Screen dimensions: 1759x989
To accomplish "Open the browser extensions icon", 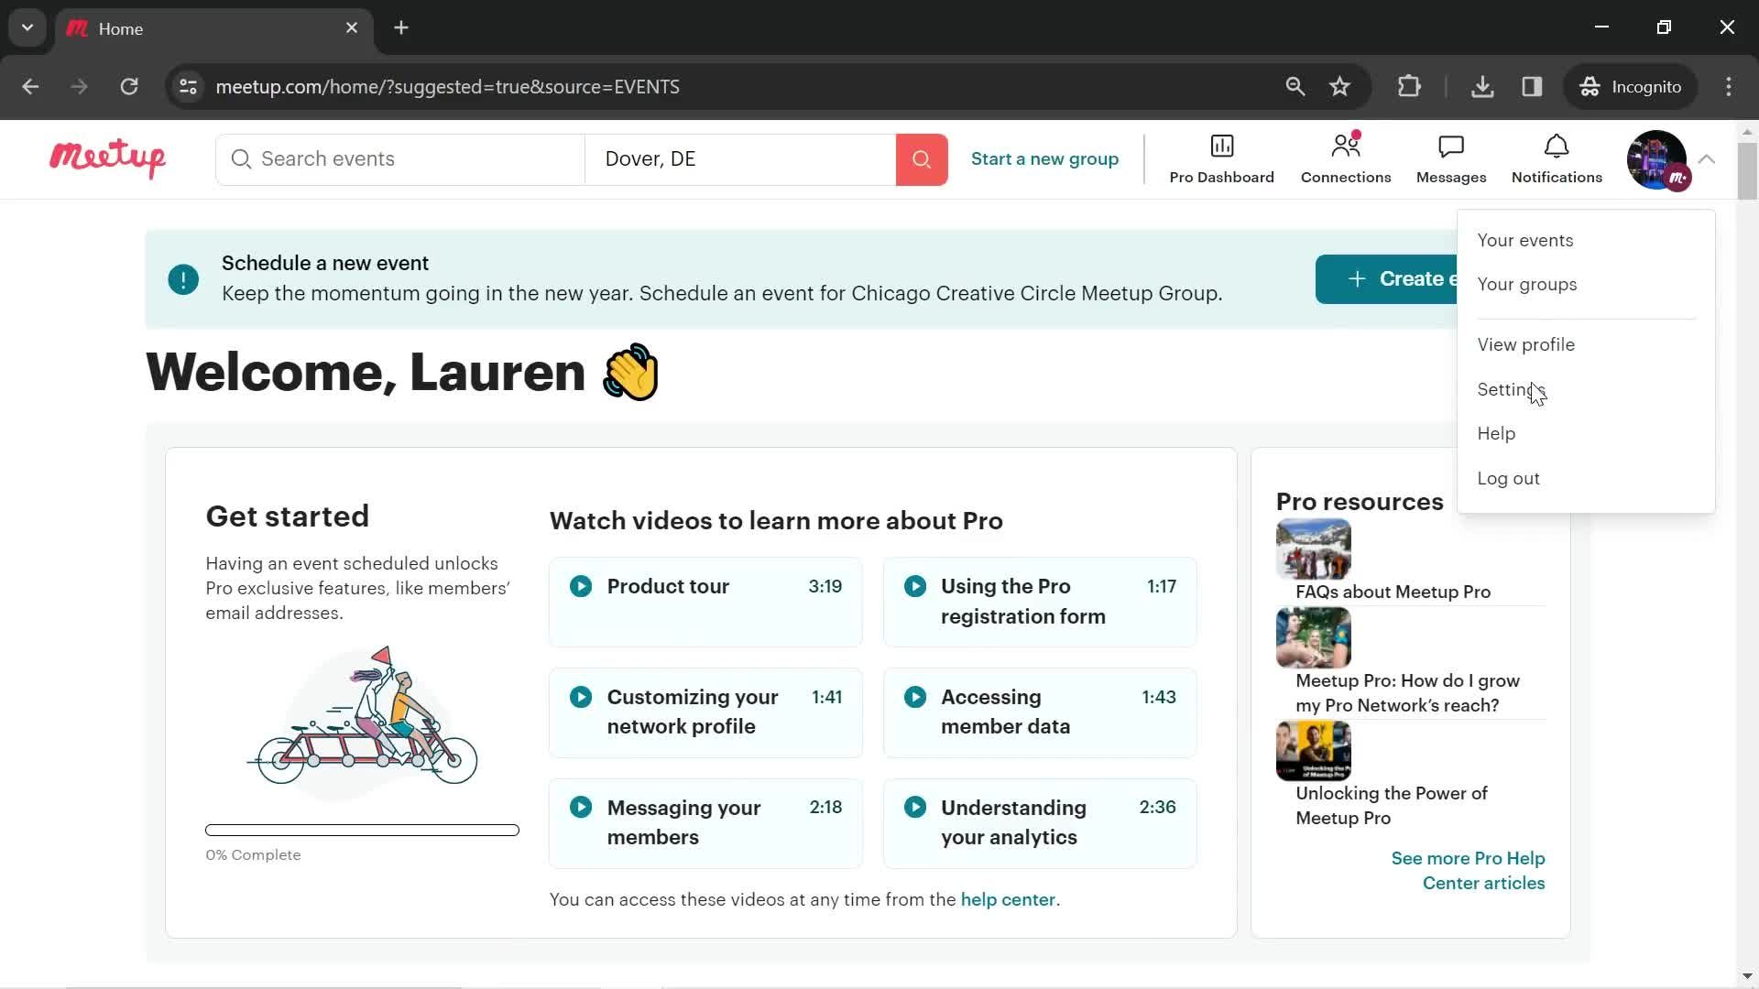I will (1409, 87).
